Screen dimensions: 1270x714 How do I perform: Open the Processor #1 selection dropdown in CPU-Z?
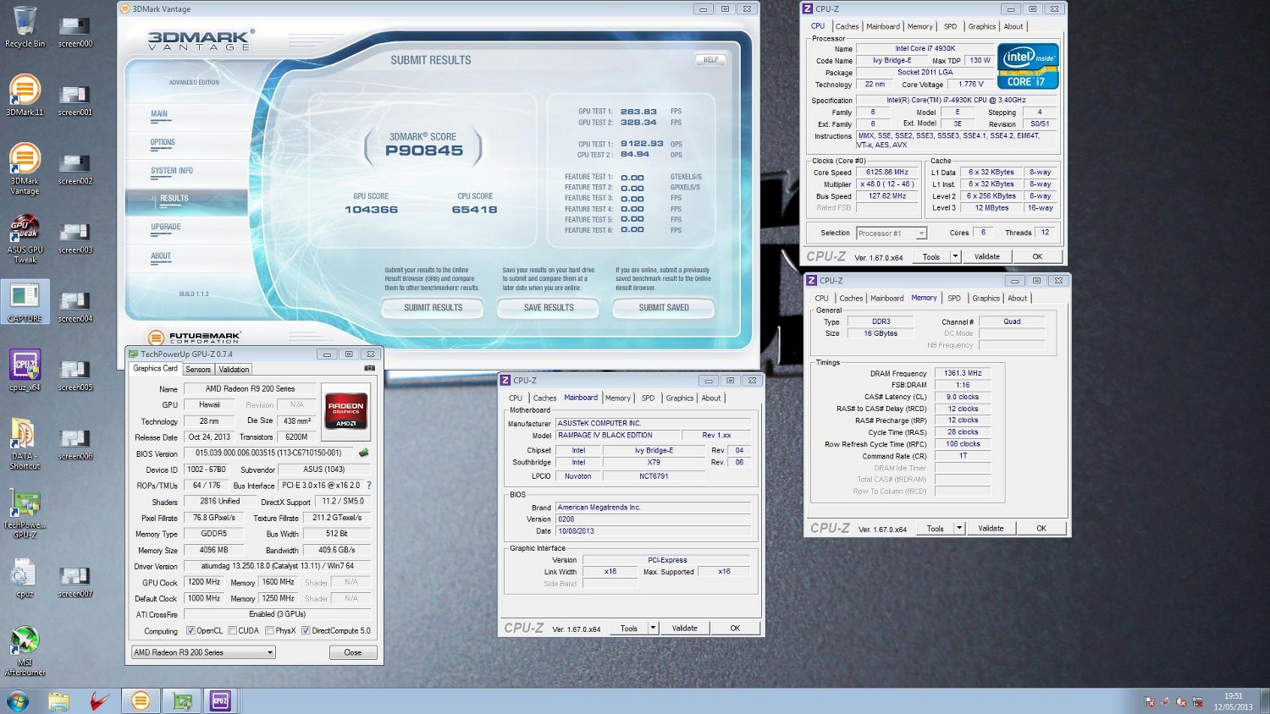(892, 233)
